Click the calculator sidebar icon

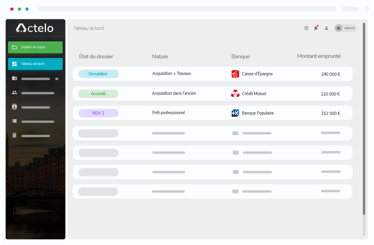click(15, 135)
